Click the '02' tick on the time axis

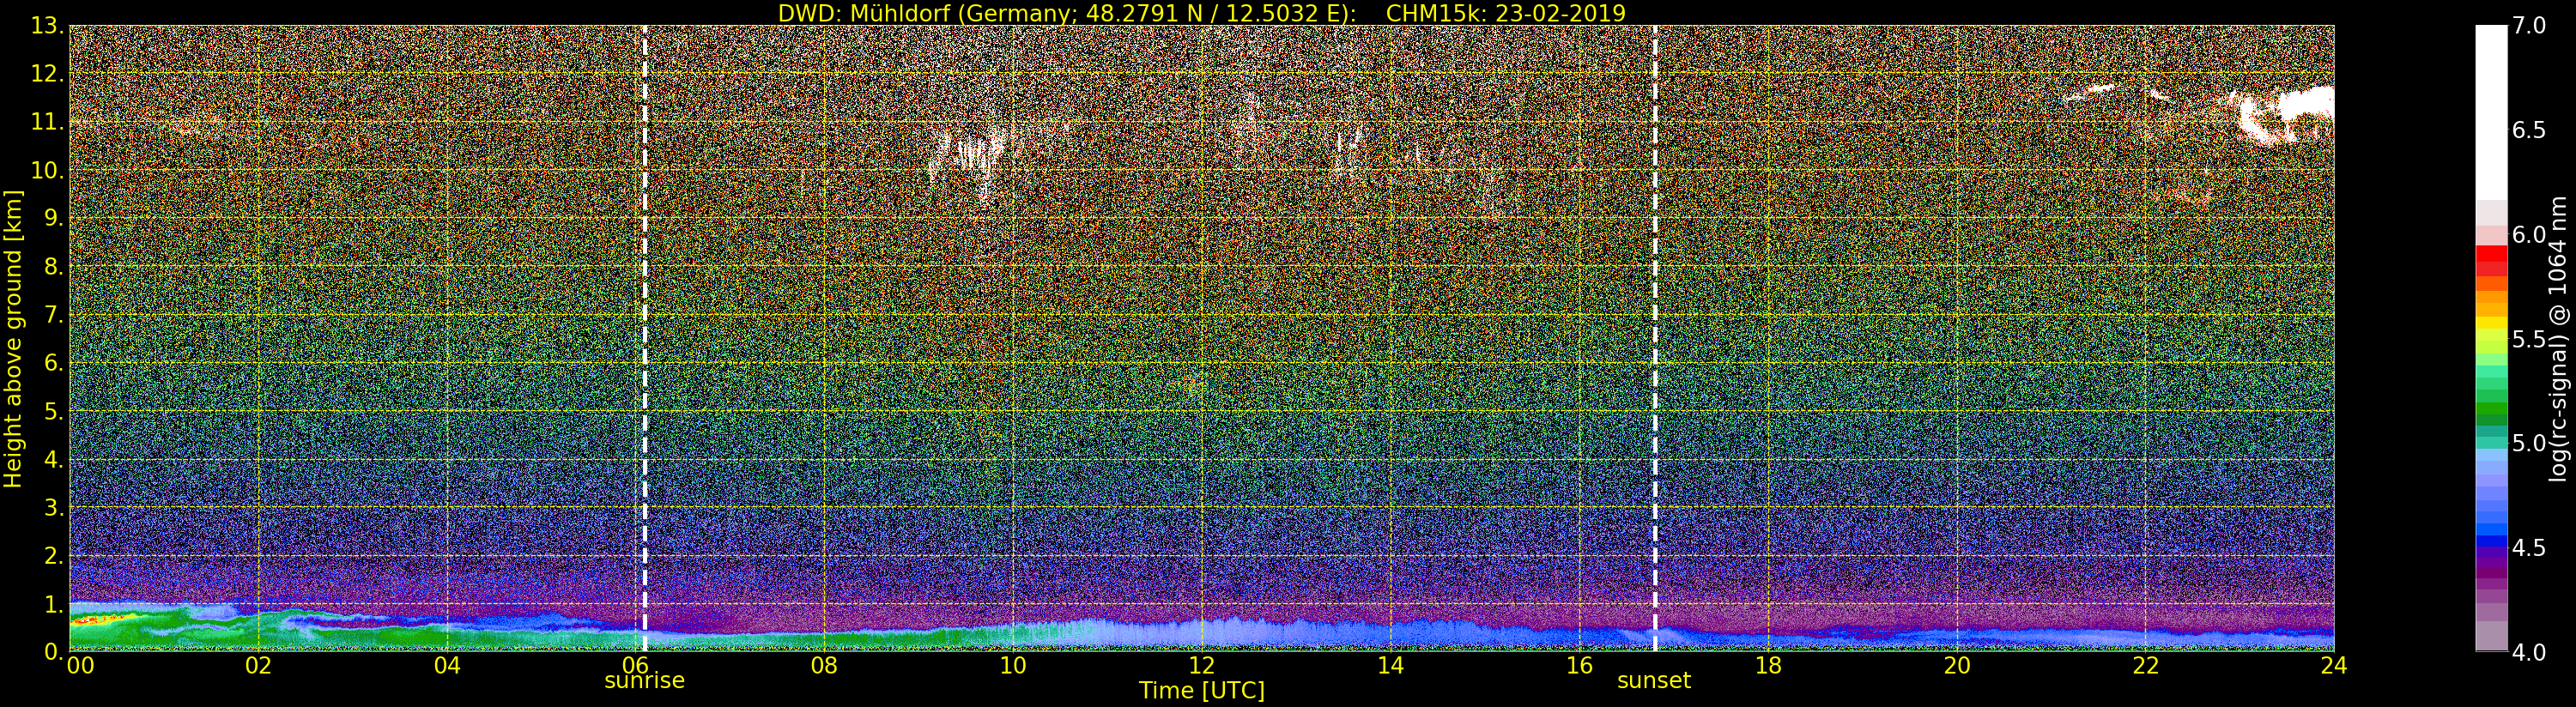[x=258, y=665]
